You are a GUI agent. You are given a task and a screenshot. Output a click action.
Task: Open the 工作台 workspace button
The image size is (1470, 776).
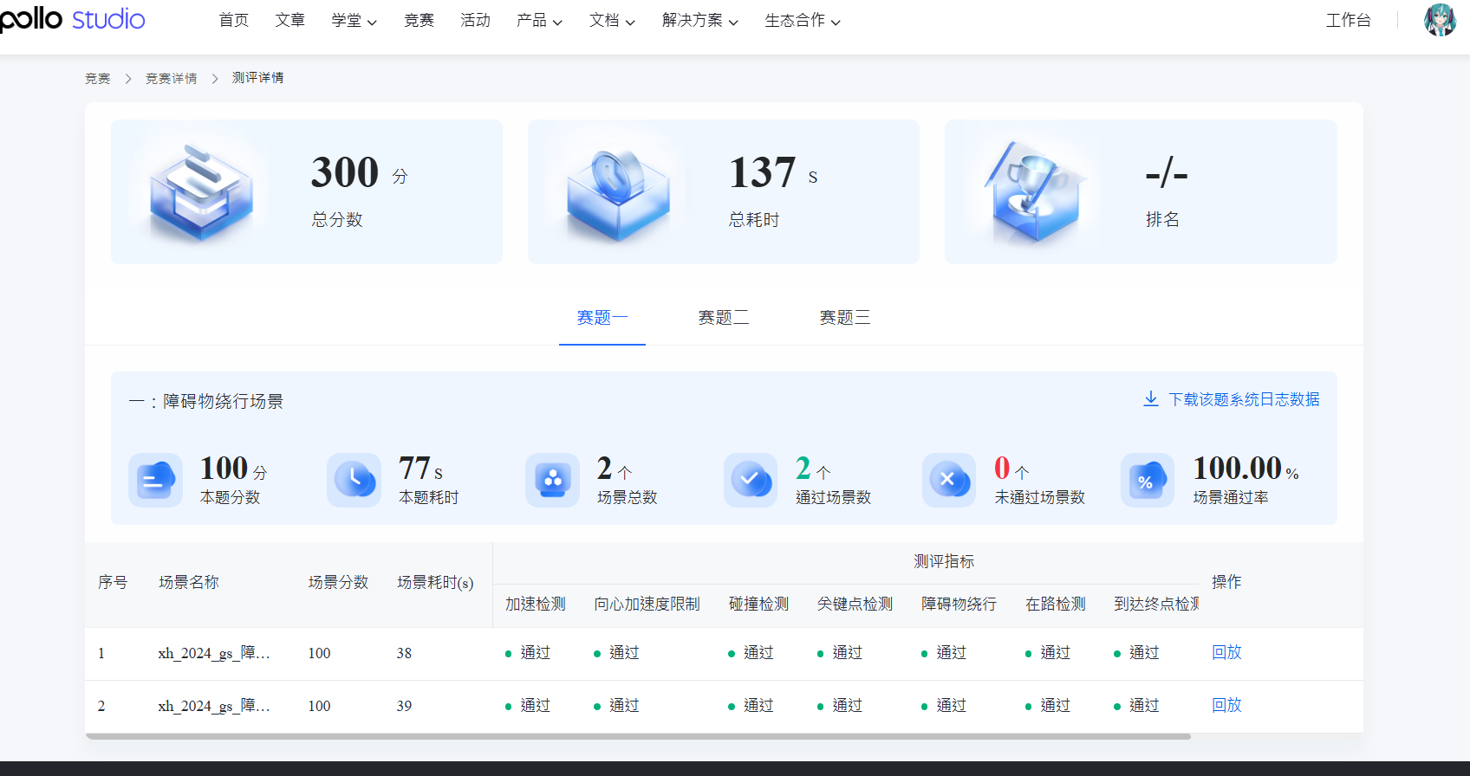pyautogui.click(x=1348, y=21)
